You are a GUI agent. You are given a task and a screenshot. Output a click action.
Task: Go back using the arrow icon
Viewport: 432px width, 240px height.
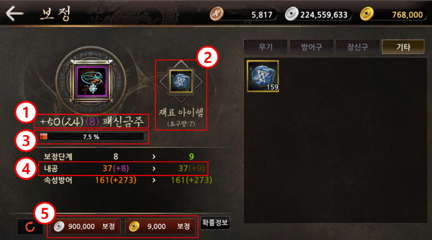(15, 14)
